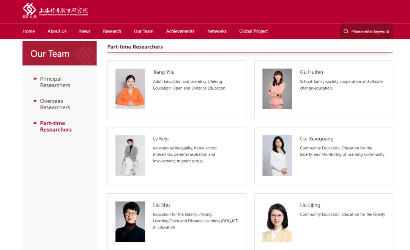Click the search magnifier icon

tap(346, 31)
